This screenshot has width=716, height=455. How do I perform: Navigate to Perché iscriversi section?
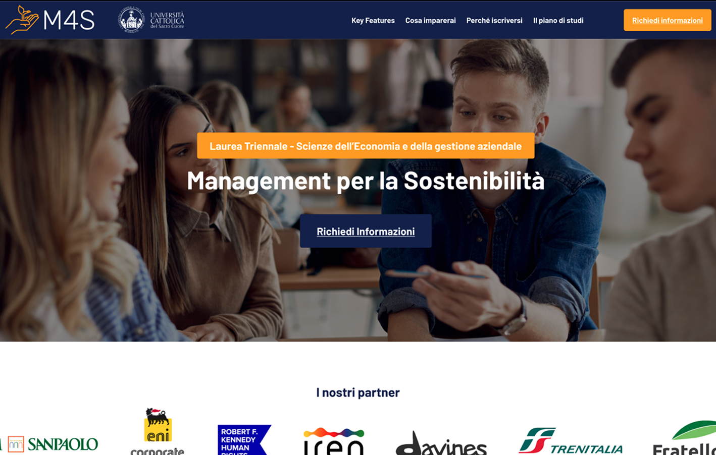494,21
